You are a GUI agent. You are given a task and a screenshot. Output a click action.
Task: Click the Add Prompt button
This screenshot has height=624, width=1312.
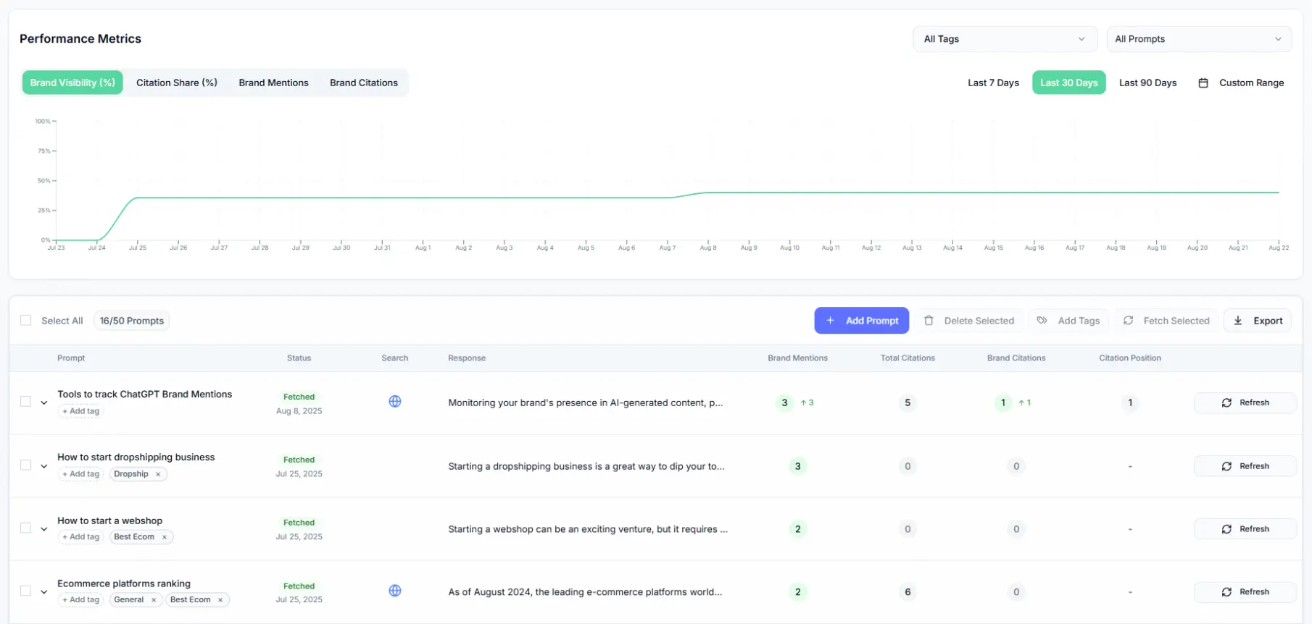pos(862,321)
